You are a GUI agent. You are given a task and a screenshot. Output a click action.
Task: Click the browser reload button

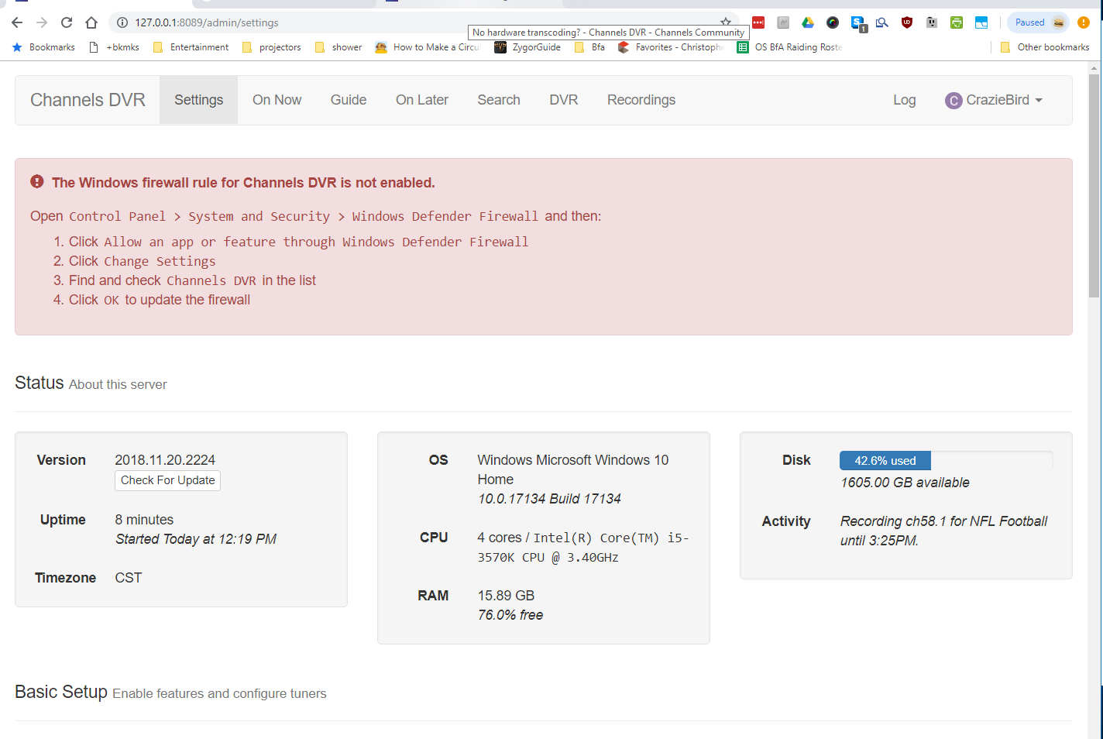pyautogui.click(x=67, y=22)
